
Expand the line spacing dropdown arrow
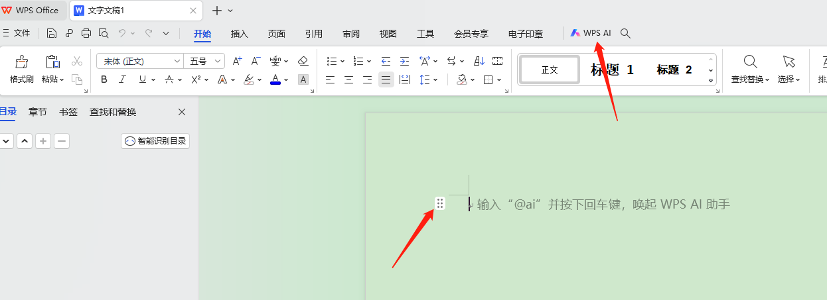(435, 80)
